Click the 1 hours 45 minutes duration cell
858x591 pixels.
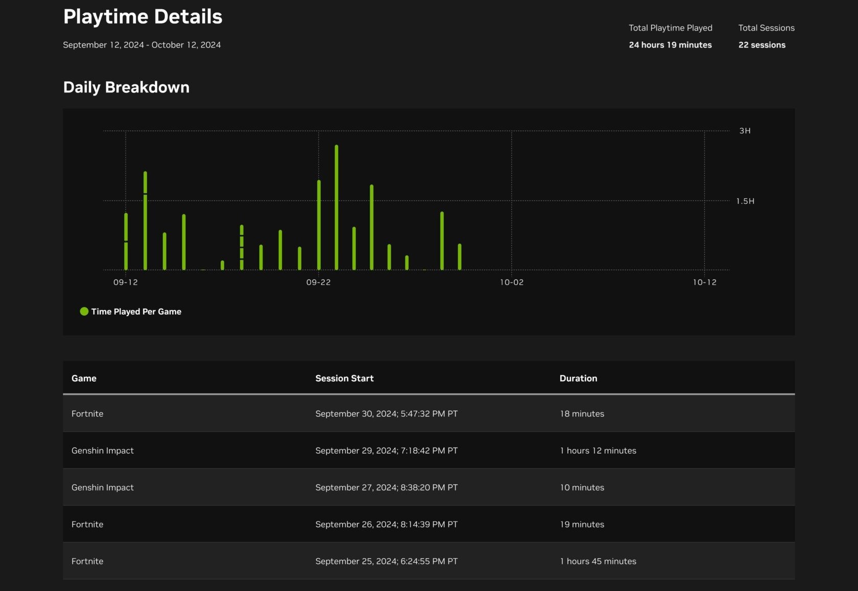click(598, 561)
